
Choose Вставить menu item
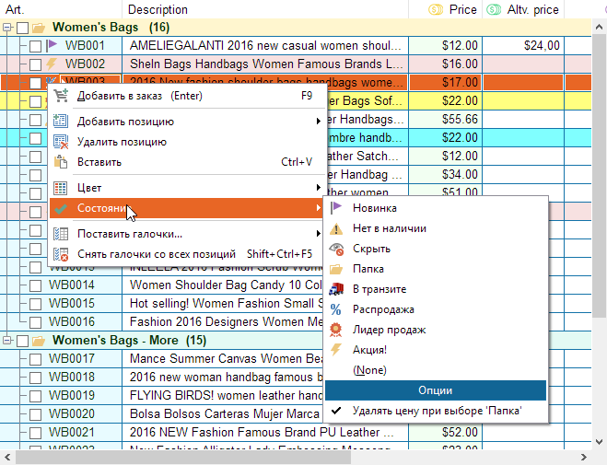point(185,162)
